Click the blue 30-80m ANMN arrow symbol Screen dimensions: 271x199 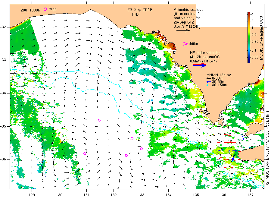pyautogui.click(x=209, y=82)
